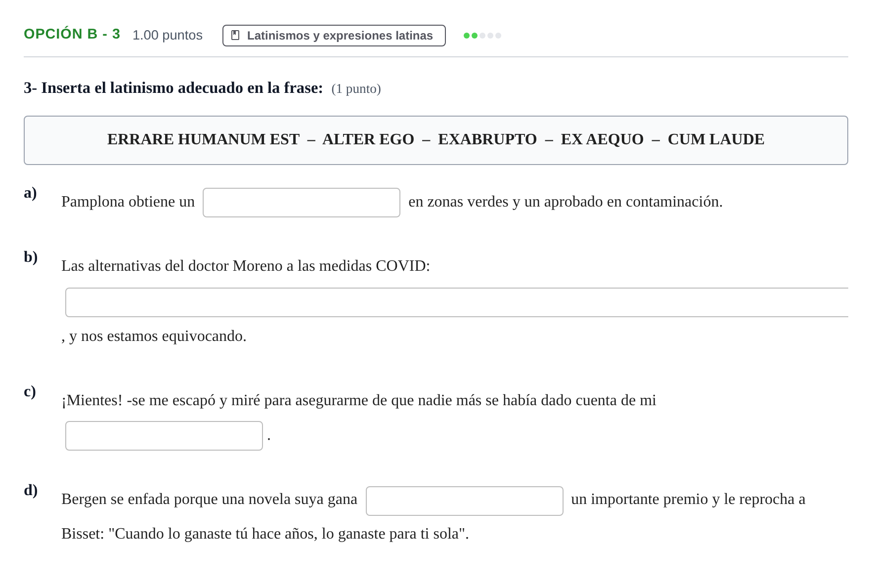Click the 'a)' item label

[x=30, y=193]
